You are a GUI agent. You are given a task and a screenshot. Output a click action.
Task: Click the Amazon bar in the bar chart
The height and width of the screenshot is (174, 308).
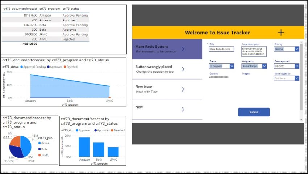point(84,147)
